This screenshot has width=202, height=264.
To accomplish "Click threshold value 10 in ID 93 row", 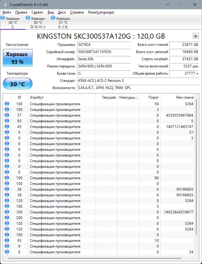I will 157,241.
